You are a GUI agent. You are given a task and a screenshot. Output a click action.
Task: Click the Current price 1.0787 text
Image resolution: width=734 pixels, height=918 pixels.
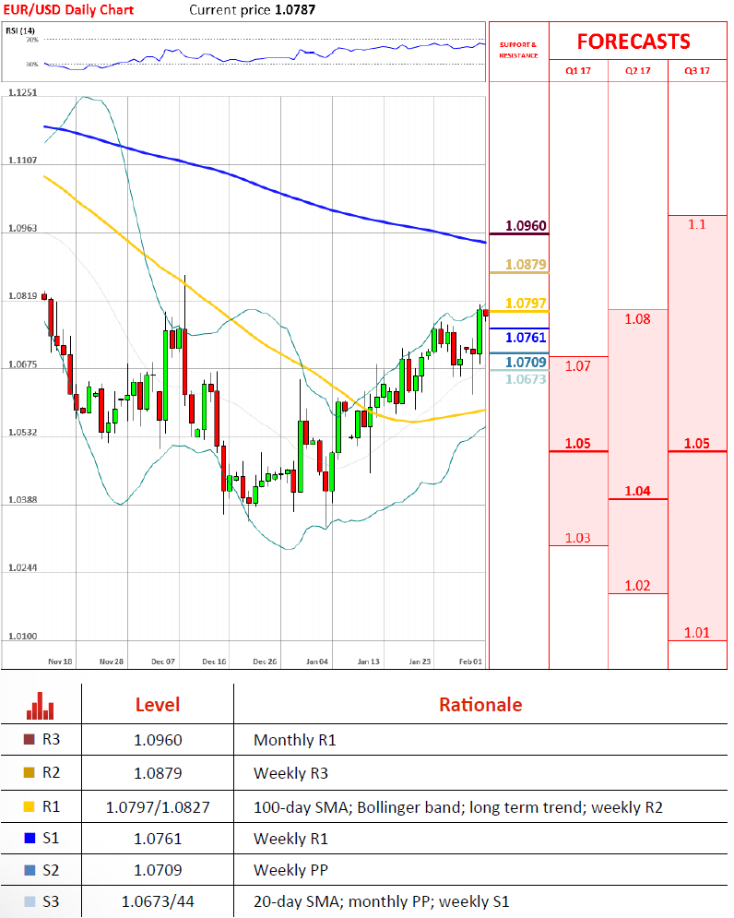253,10
